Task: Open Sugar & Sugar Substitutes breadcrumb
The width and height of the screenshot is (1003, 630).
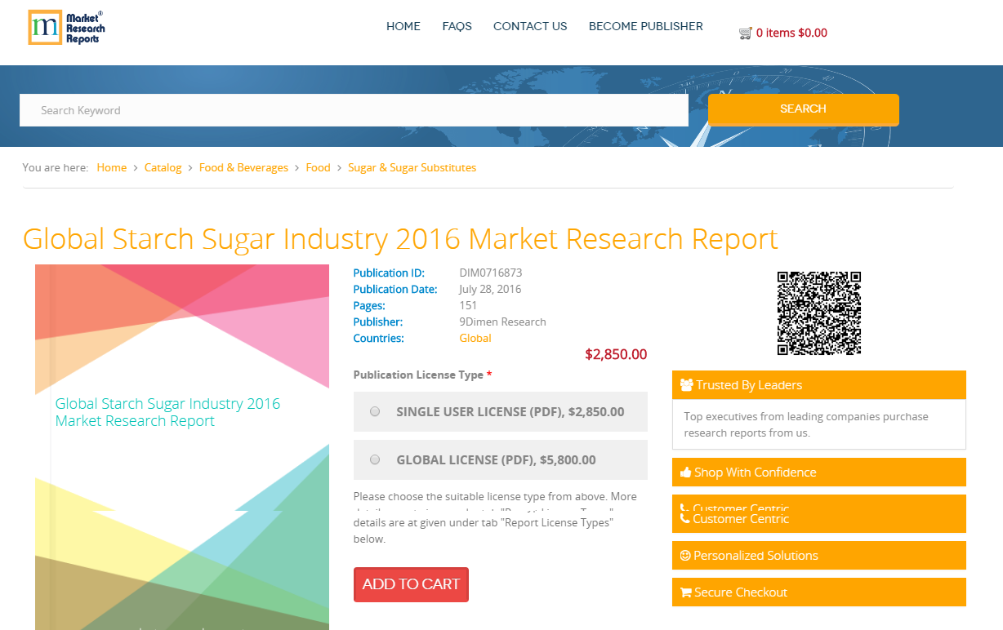Action: click(x=412, y=167)
